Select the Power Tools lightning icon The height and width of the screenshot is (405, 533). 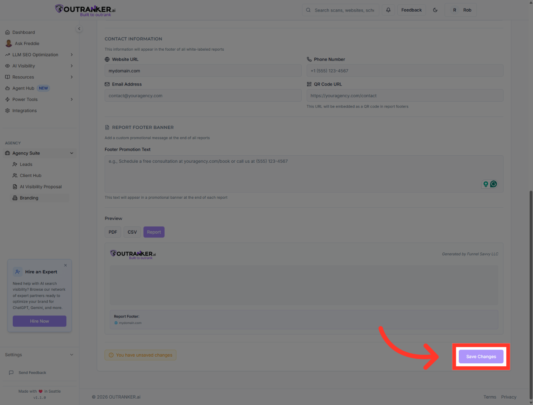pos(8,99)
